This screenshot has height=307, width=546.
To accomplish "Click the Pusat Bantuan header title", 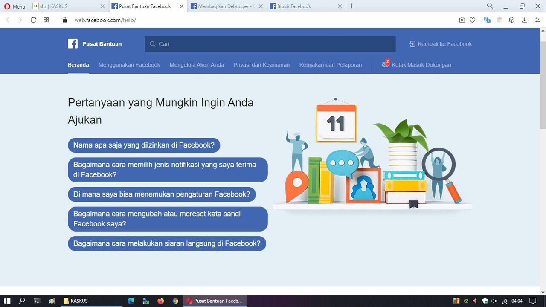I will pyautogui.click(x=102, y=44).
